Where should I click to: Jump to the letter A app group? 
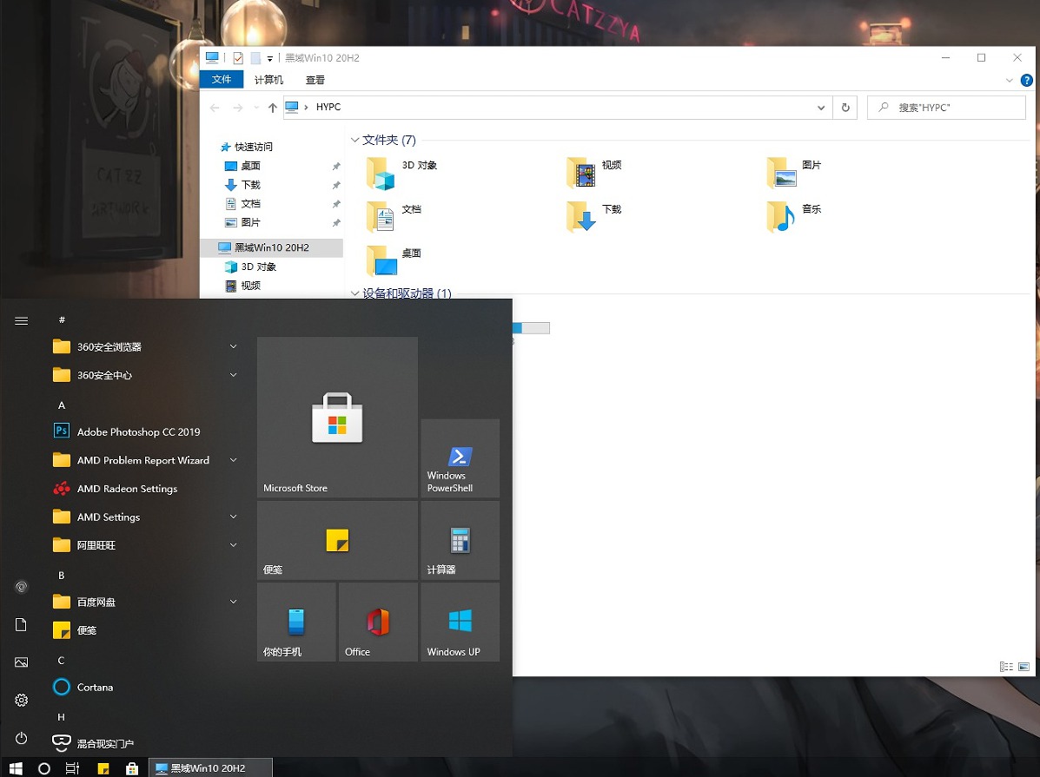click(x=62, y=405)
